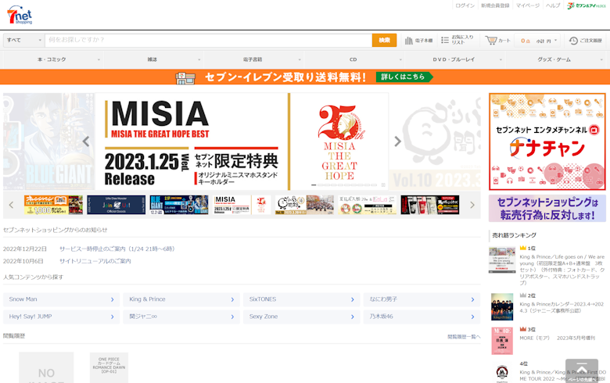Open the Snow Man content link
610x383 pixels.
(x=61, y=299)
